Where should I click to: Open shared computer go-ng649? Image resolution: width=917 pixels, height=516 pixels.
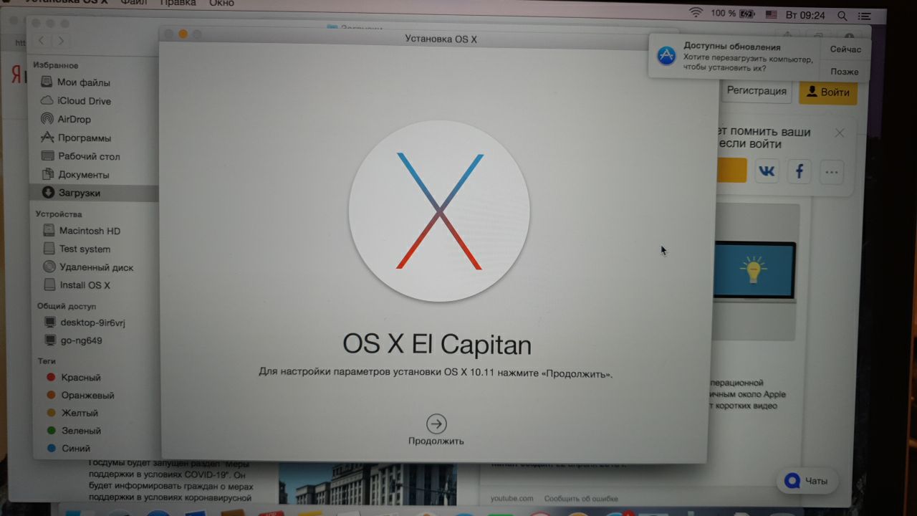pos(73,340)
